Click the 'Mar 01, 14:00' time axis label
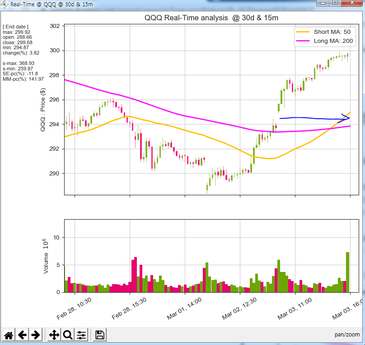The width and height of the screenshot is (365, 345). click(x=184, y=308)
